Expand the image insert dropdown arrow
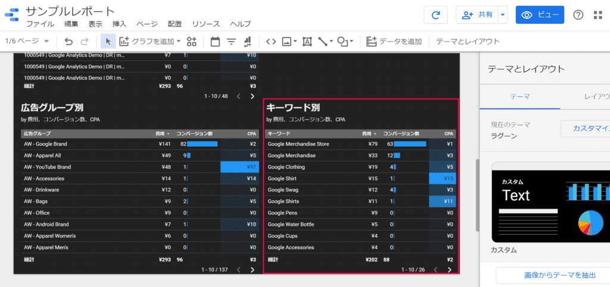 (x=295, y=42)
